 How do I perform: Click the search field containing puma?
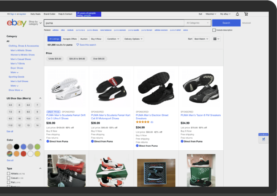[114, 23]
